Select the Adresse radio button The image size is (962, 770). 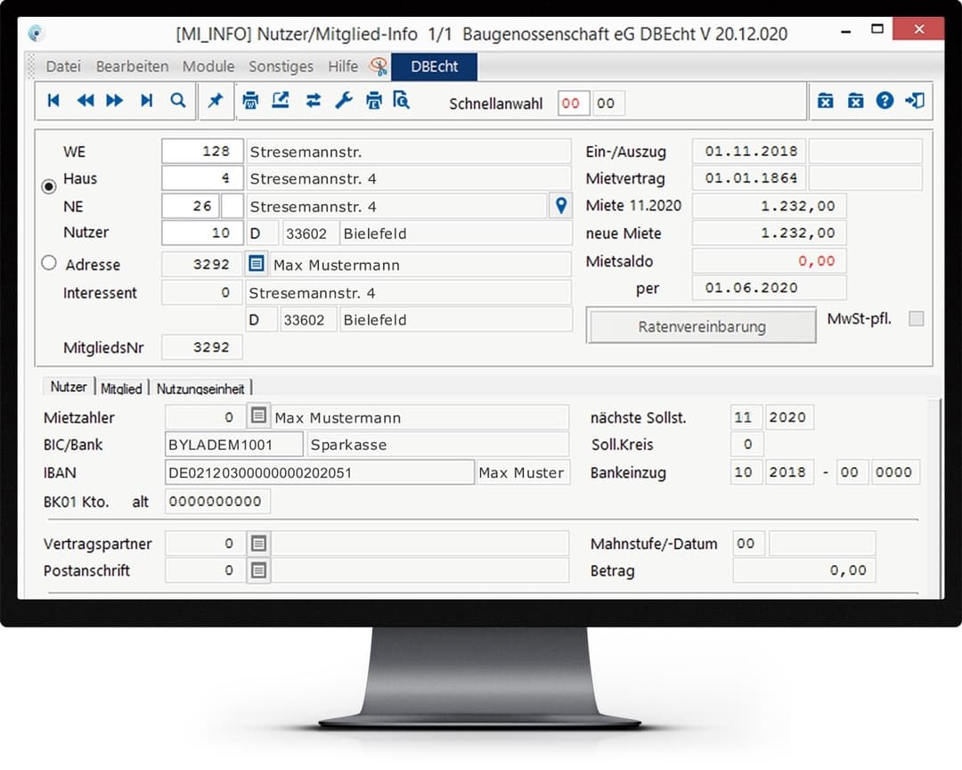tap(49, 263)
